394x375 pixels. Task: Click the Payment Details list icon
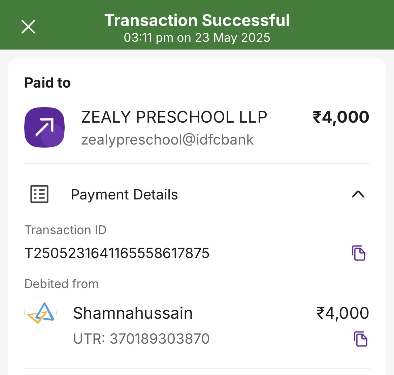[39, 194]
